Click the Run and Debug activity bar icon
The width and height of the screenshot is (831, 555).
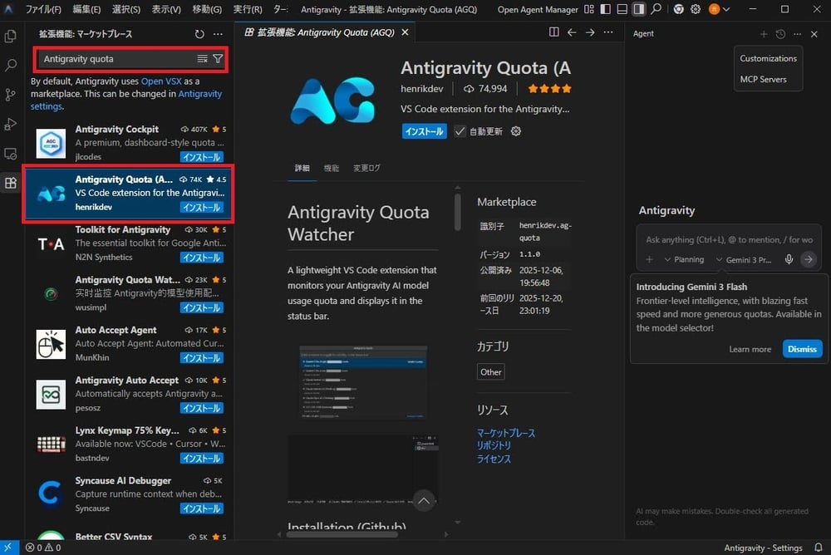(11, 124)
